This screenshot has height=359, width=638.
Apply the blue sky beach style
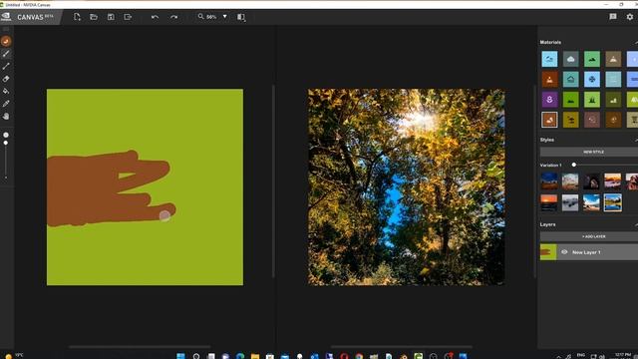591,202
